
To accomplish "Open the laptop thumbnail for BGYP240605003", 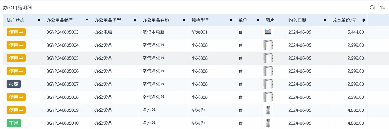I will tap(268, 32).
